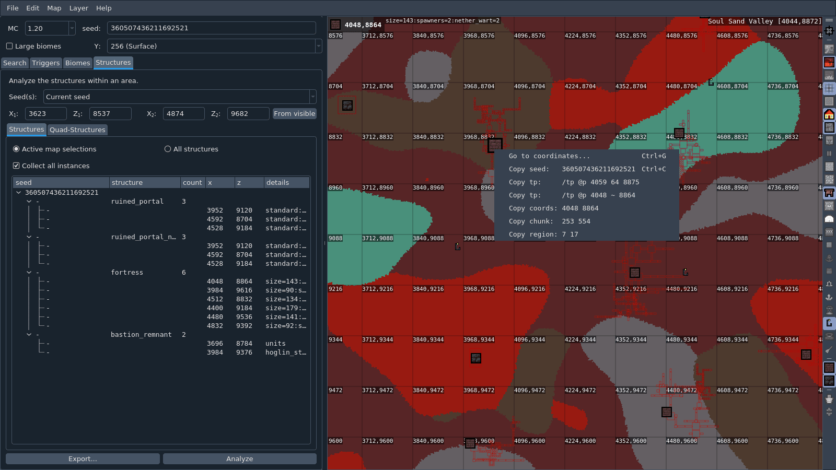Choose Copy region: 7 17
The image size is (836, 470).
pos(587,234)
